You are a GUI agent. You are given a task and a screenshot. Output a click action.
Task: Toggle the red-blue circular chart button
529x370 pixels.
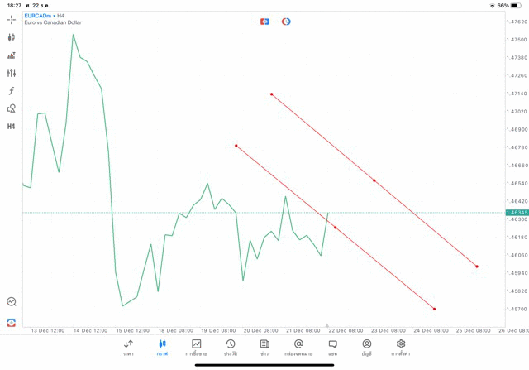(x=286, y=22)
